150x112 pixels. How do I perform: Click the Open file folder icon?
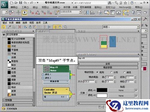(16, 3)
